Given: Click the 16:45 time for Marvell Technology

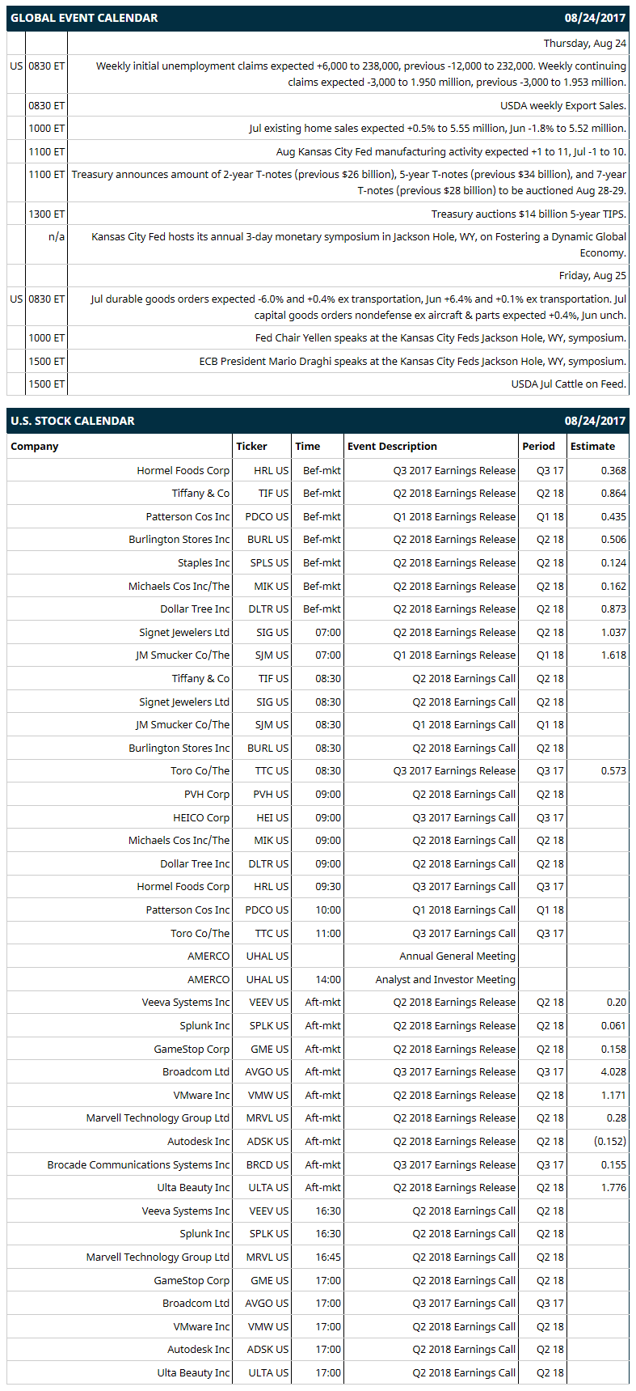Looking at the screenshot, I should 328,1257.
